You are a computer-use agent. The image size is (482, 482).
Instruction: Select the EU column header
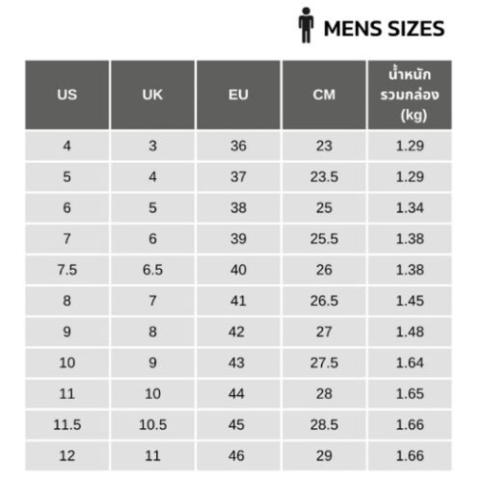pyautogui.click(x=238, y=94)
